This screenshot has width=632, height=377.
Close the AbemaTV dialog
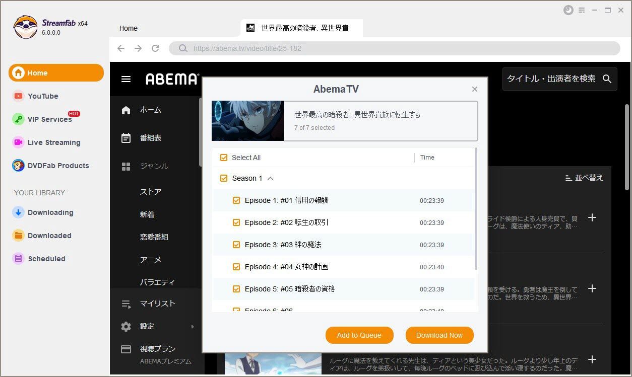click(x=474, y=89)
